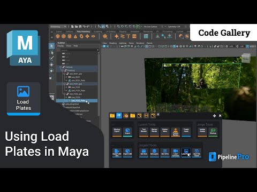Open the workspace mode dropdown in status line

[58, 27]
